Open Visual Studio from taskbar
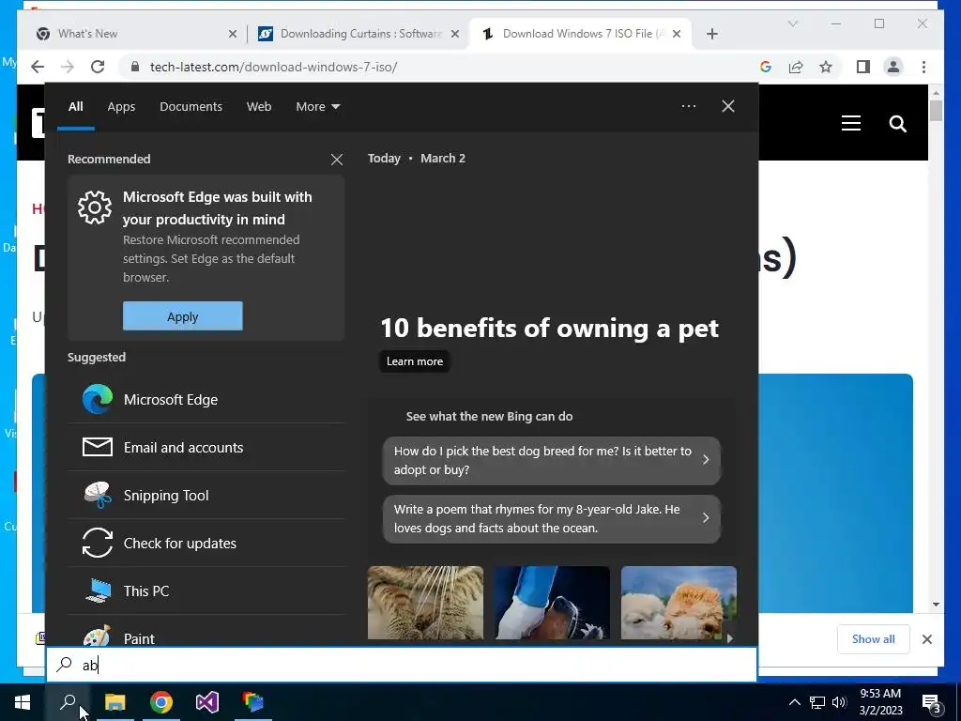Screen dimensions: 961x721 [x=207, y=702]
